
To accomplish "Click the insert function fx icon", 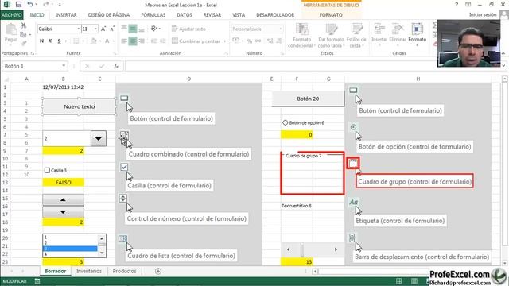I will coord(116,66).
